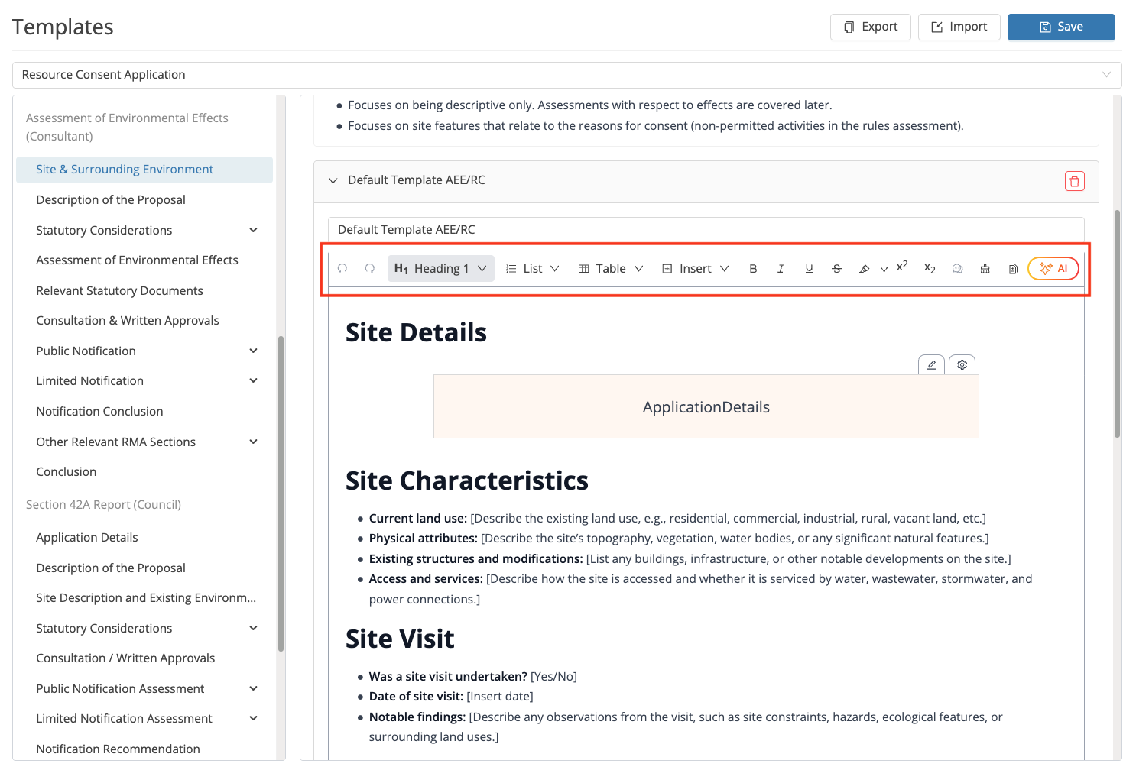Expand the Public Notification chevron
Image resolution: width=1136 pixels, height=770 pixels.
pos(253,351)
